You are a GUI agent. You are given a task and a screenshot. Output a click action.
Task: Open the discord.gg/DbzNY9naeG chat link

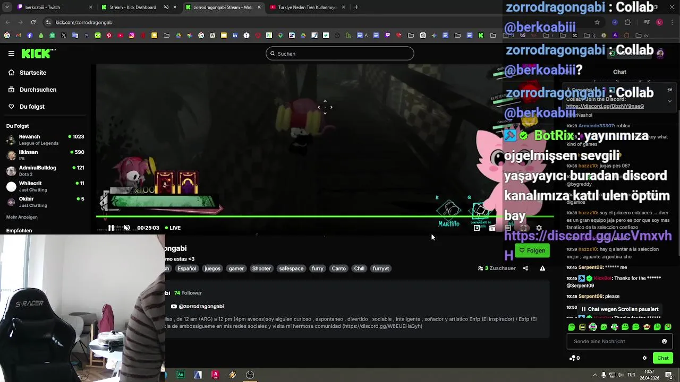click(605, 106)
